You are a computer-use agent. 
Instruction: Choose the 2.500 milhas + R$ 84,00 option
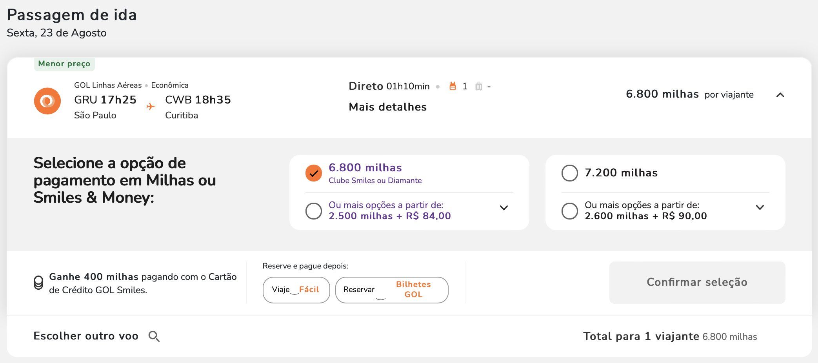[x=314, y=211]
